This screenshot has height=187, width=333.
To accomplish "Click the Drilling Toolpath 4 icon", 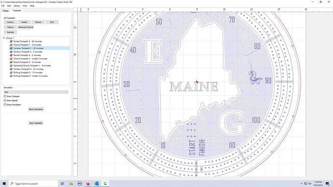I will pyautogui.click(x=11, y=76).
